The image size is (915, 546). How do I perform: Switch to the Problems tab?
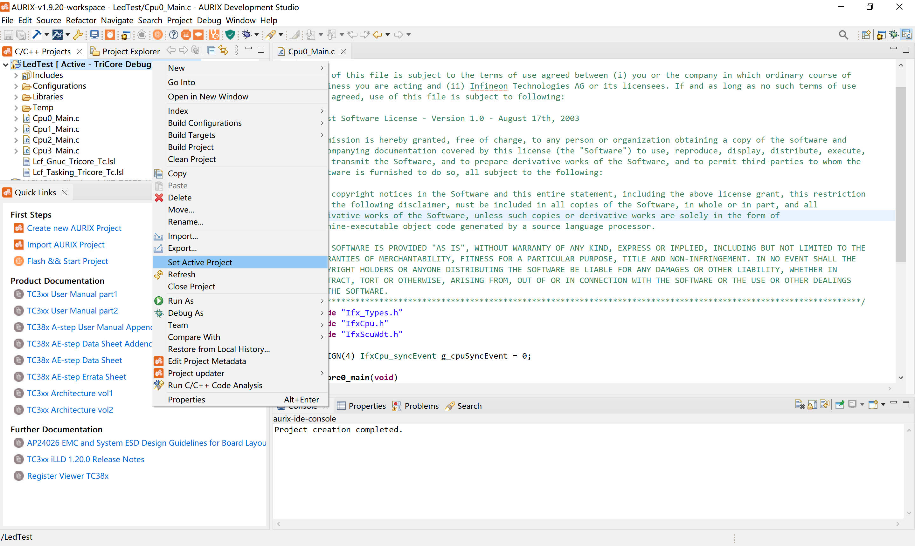[x=415, y=406]
